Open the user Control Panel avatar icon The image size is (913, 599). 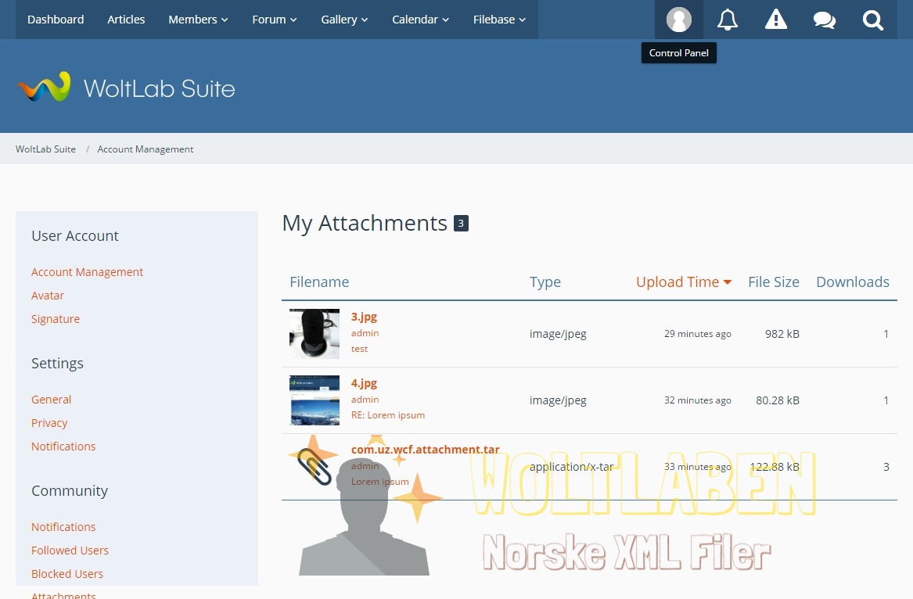pyautogui.click(x=678, y=20)
